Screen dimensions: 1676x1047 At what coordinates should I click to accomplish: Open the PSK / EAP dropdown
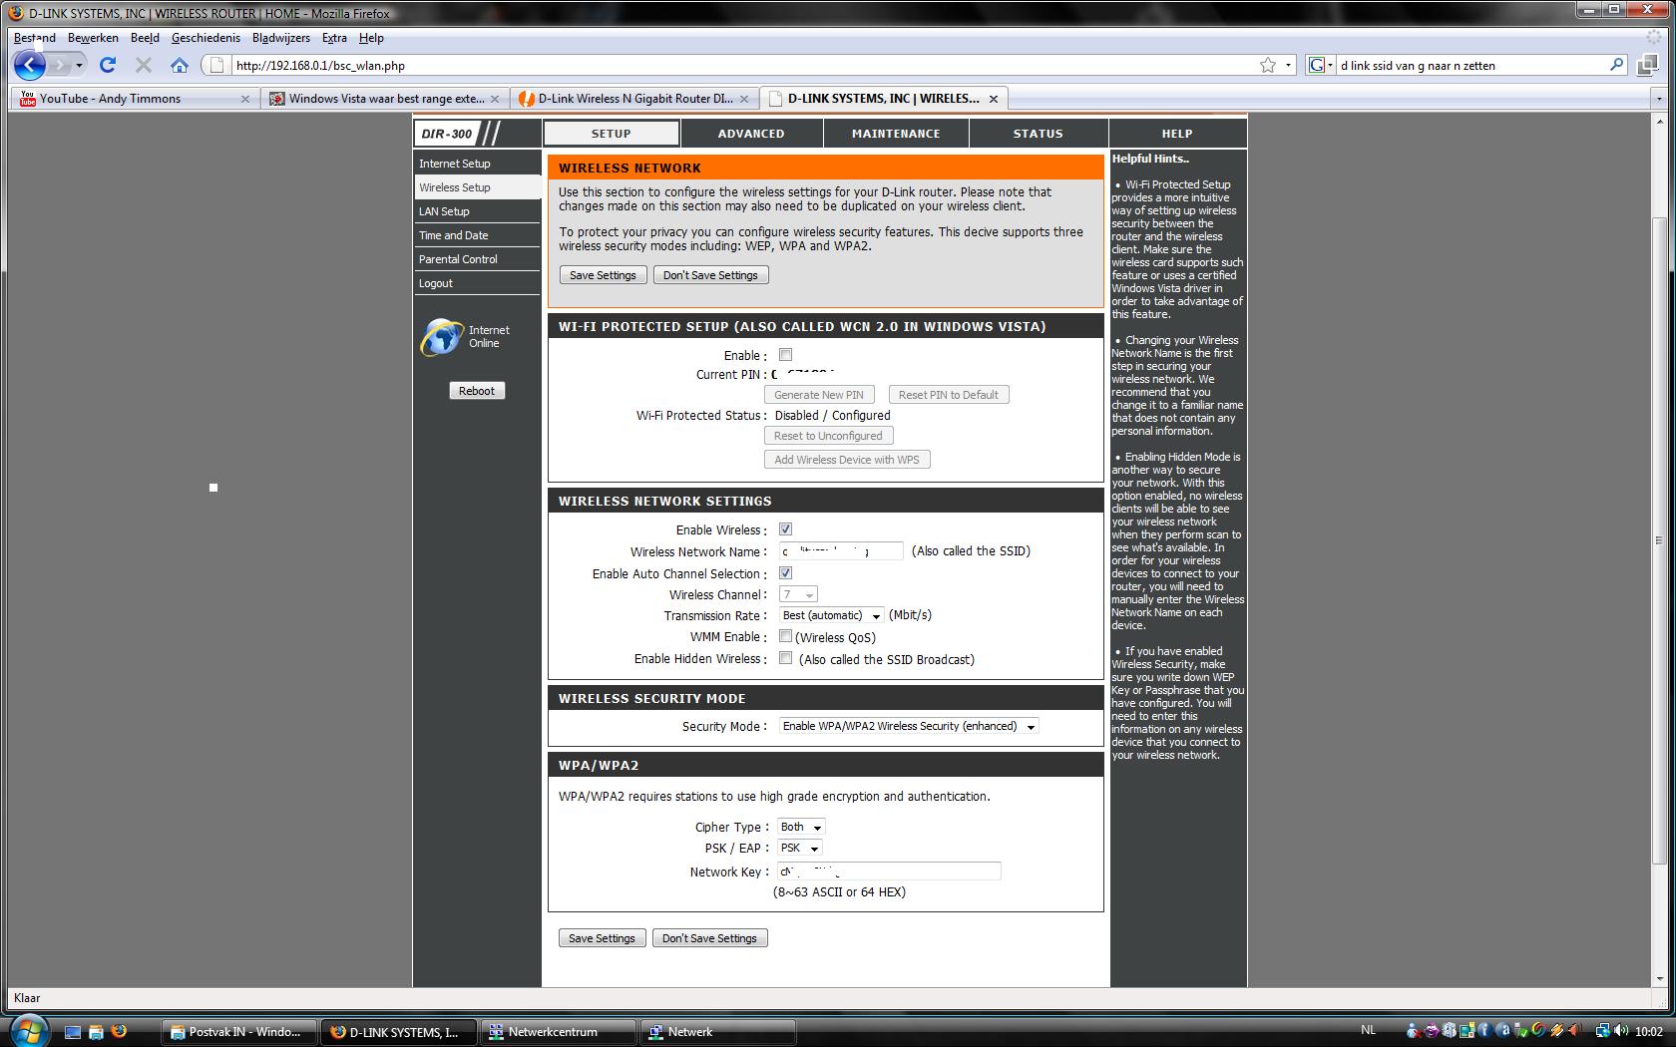[800, 848]
